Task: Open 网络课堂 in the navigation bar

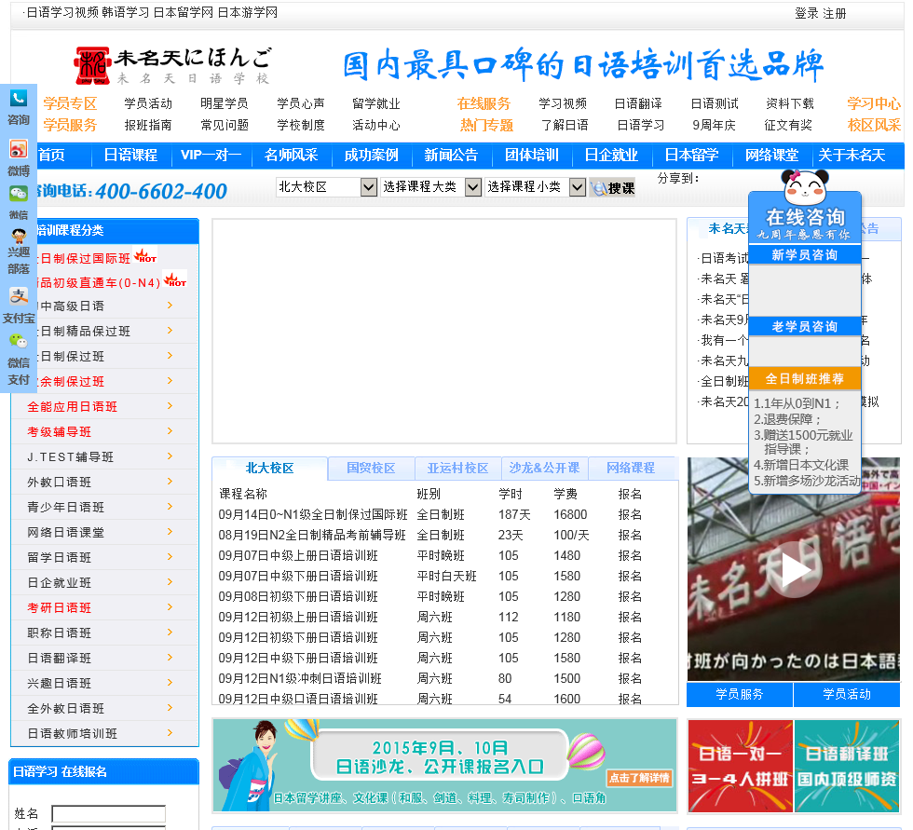Action: coord(772,155)
